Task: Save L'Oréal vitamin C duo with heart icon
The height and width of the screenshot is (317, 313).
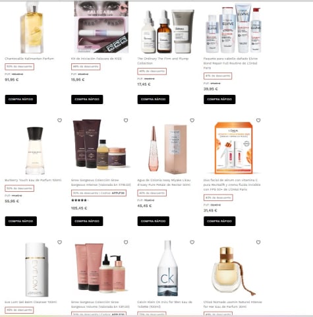Action: coord(258,121)
